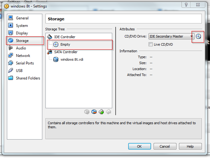Screen dimensions: 210x158
Task: Click the Help button
Action: click(x=190, y=146)
